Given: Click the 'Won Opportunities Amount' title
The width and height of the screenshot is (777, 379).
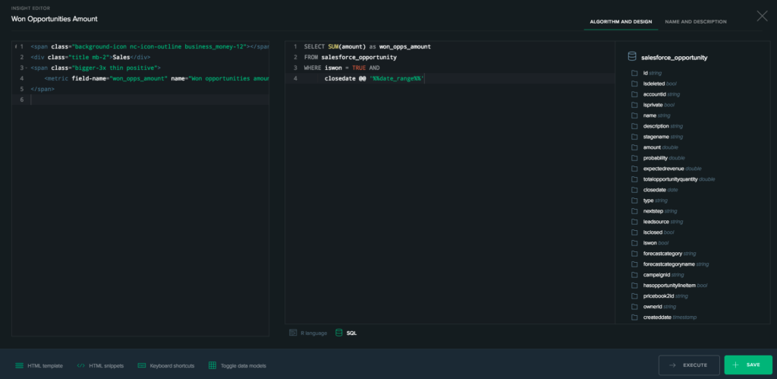Looking at the screenshot, I should 55,19.
